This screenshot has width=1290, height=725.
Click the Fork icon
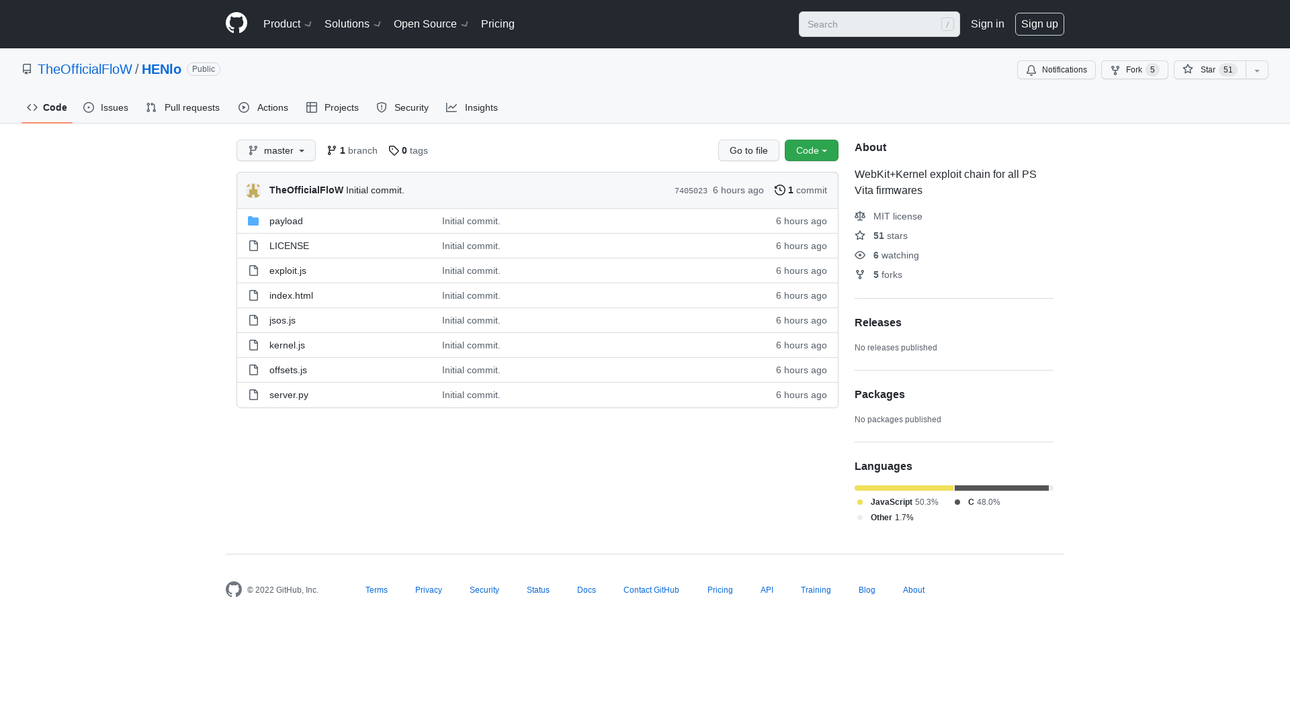pos(1115,70)
